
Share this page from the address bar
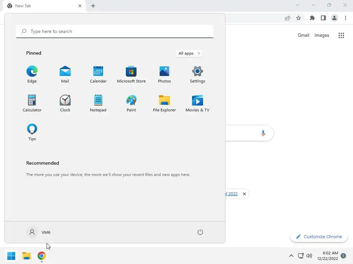pyautogui.click(x=288, y=18)
